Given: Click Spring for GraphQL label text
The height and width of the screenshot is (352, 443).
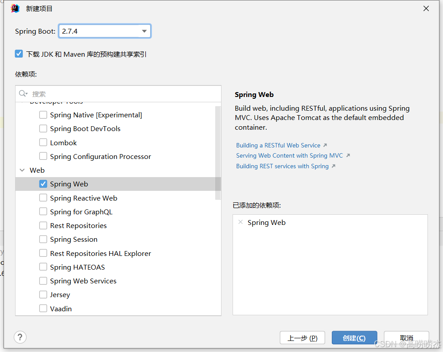Looking at the screenshot, I should [x=82, y=212].
